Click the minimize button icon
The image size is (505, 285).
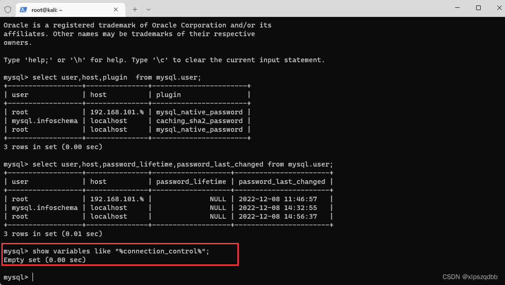(x=457, y=8)
